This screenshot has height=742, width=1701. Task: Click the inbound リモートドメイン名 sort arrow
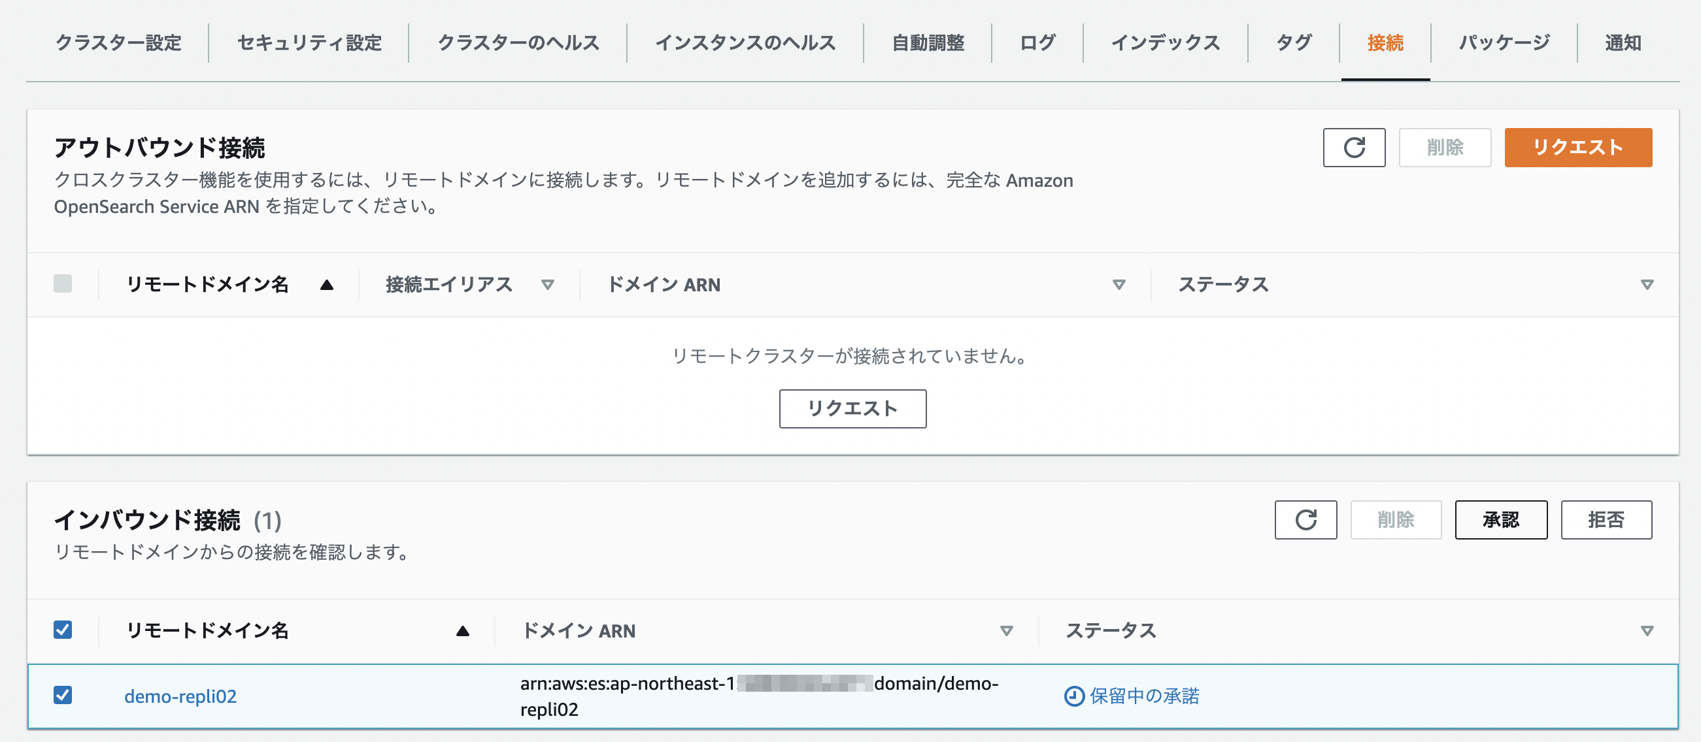[463, 630]
